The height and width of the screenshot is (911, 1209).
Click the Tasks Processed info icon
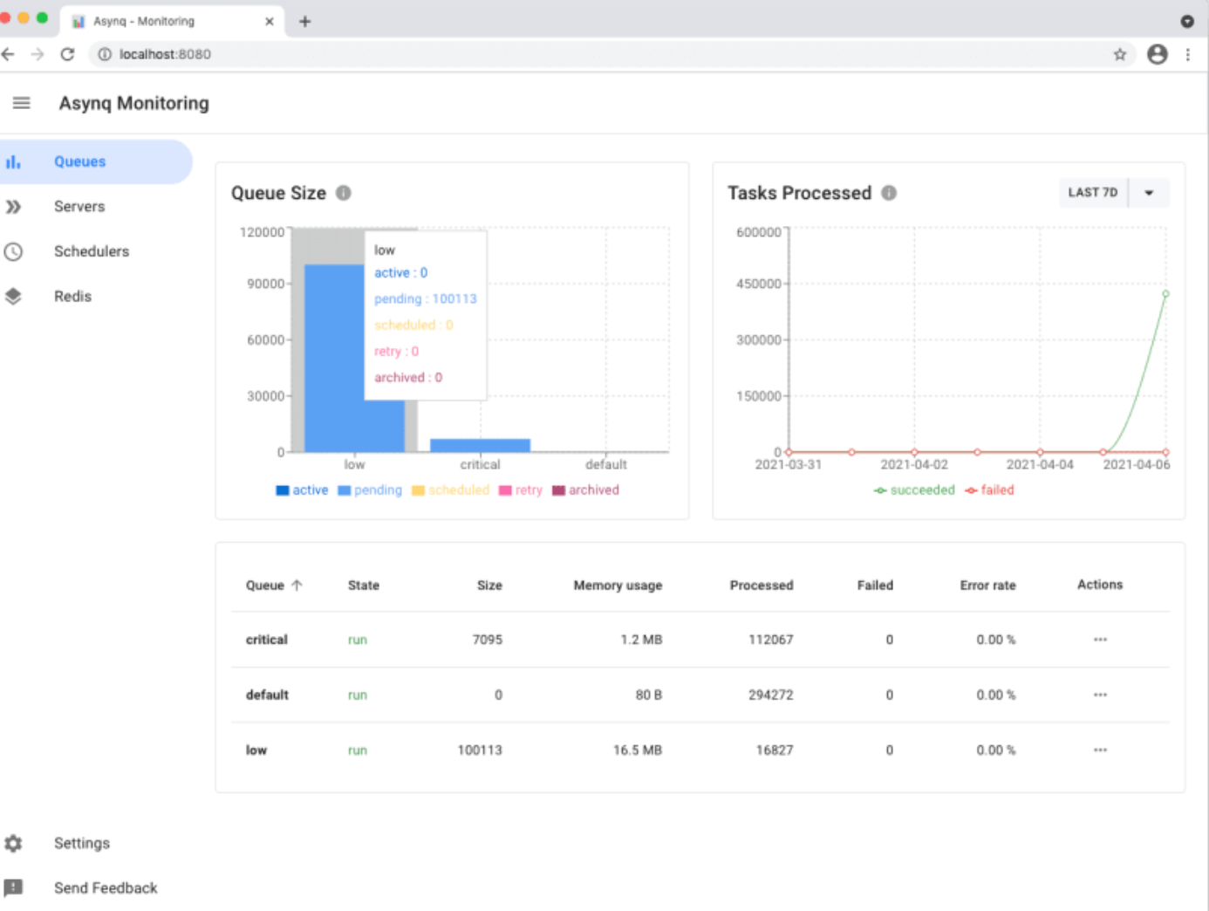[889, 193]
